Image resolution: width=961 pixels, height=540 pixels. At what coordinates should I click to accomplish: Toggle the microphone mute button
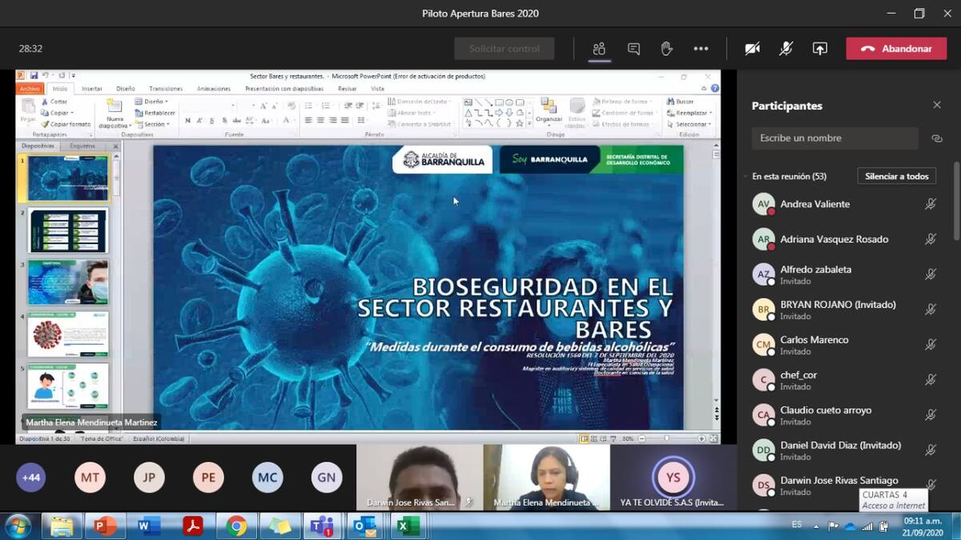pos(786,49)
